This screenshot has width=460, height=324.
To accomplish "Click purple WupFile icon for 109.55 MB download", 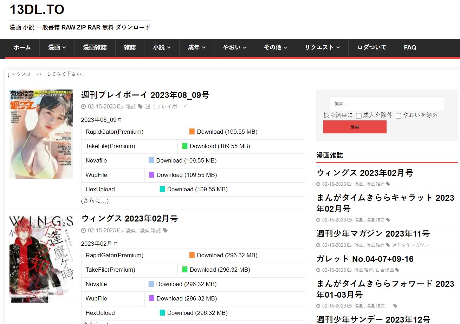I will tap(151, 175).
